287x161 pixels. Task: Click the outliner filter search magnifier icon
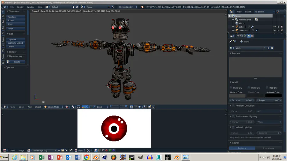278,11
